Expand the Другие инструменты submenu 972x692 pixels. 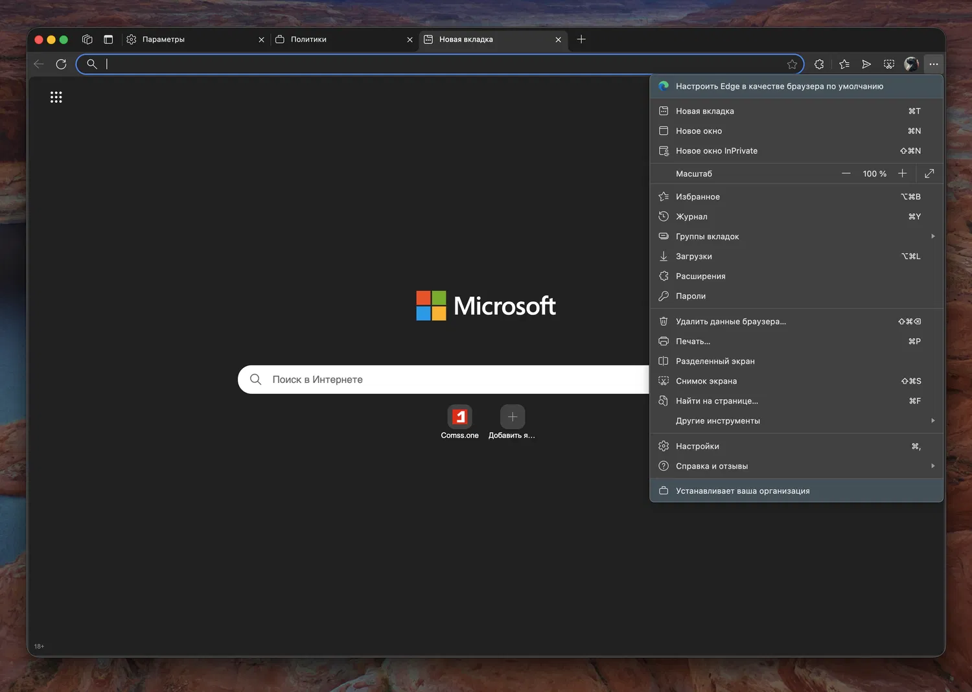click(x=796, y=421)
